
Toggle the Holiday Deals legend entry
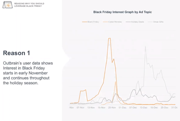point(136,22)
